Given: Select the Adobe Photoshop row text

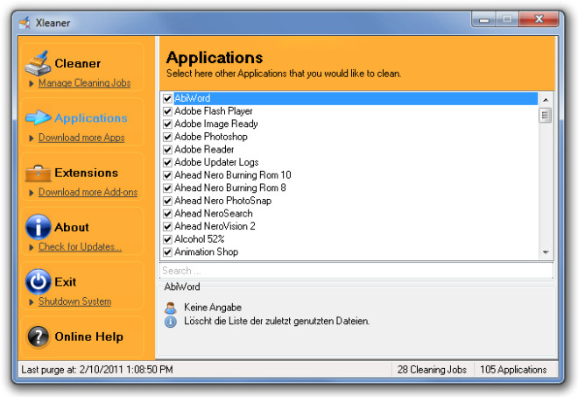Looking at the screenshot, I should 211,137.
